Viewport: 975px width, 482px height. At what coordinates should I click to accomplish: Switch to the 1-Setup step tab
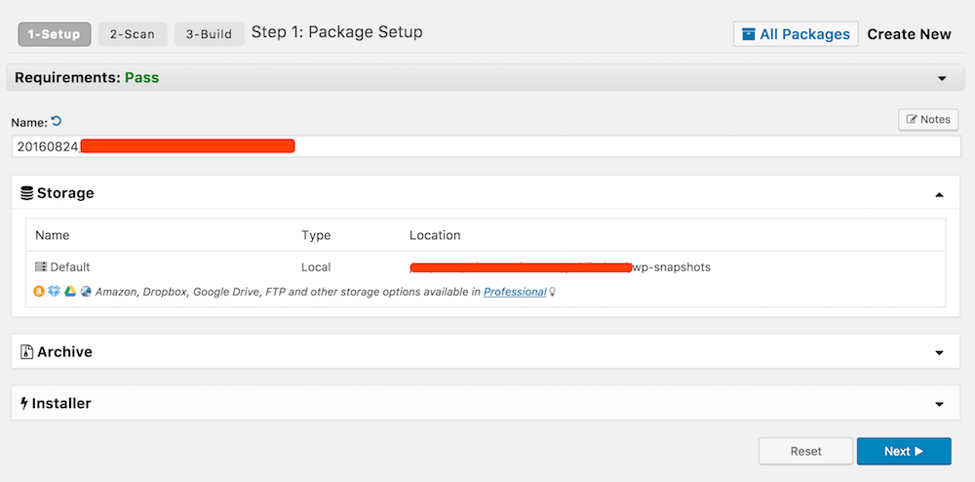point(55,34)
